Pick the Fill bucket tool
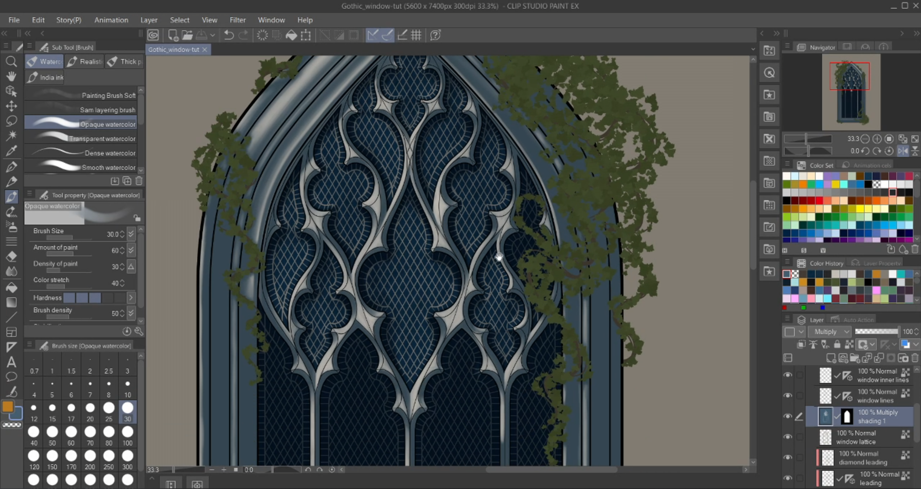This screenshot has height=489, width=921. [11, 287]
